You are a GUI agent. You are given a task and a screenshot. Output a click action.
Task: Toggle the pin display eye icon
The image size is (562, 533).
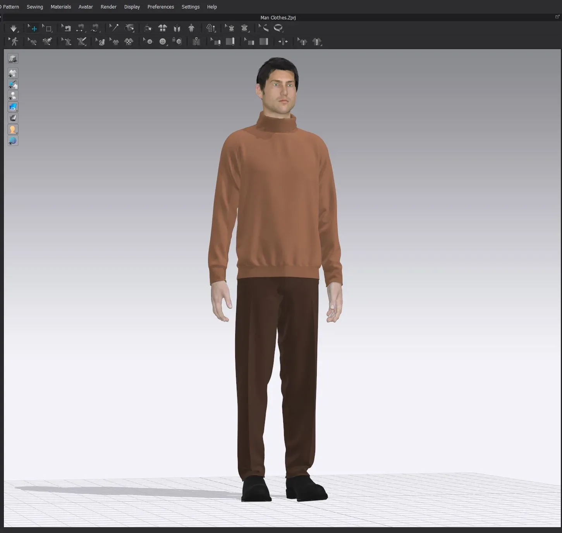click(13, 85)
